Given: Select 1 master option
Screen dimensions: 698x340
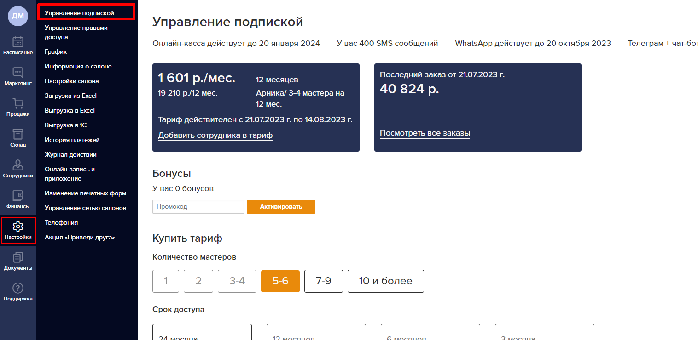Looking at the screenshot, I should tap(166, 281).
